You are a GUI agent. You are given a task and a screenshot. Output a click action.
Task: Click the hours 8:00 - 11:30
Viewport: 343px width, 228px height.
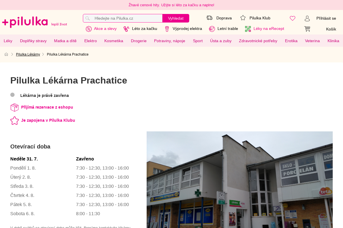pos(88,213)
